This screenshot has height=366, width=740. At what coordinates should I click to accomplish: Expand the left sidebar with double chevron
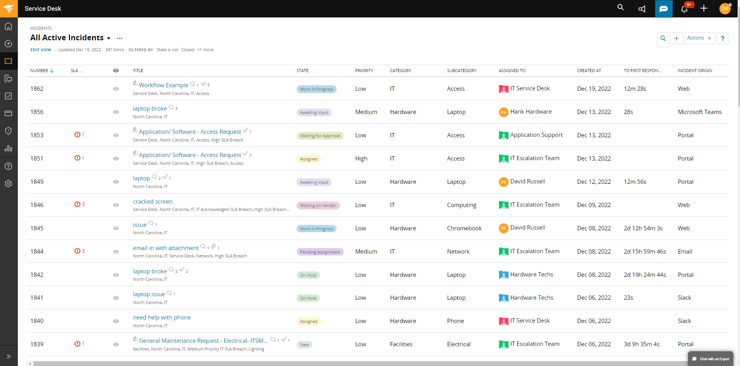[9, 356]
